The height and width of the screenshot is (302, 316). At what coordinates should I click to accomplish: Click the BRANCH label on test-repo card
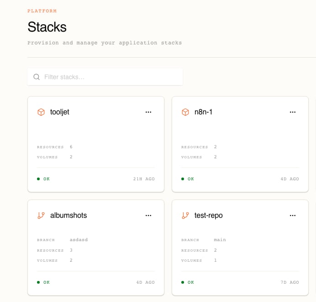[x=190, y=240]
